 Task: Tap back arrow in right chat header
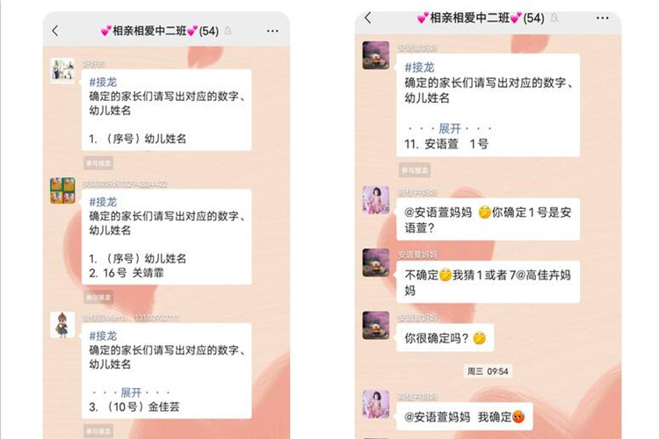point(368,18)
